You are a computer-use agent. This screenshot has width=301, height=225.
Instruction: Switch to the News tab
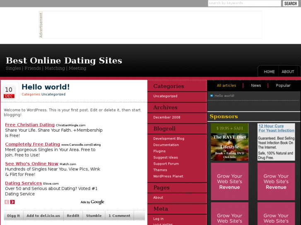256,85
